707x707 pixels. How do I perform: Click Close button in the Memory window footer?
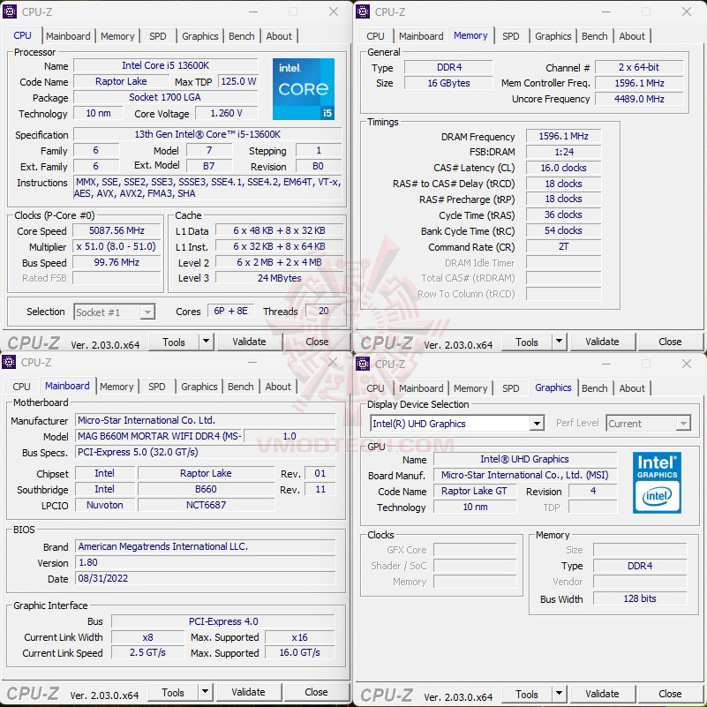670,342
